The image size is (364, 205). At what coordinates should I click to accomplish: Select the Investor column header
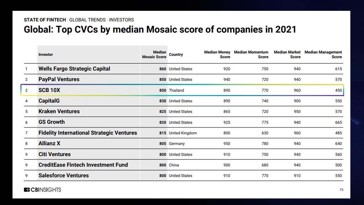point(46,54)
